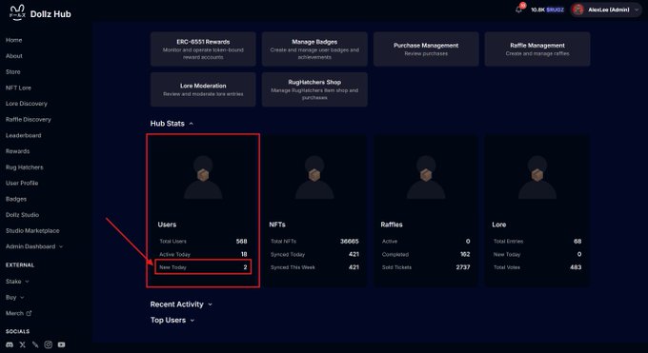Navigate to NFT Lore
The image size is (648, 353).
click(18, 88)
